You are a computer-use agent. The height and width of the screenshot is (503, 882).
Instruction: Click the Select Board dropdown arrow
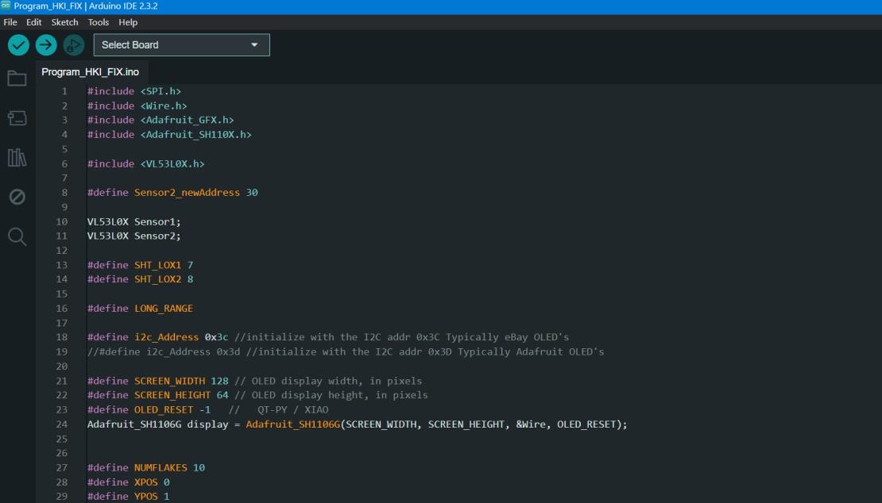[x=254, y=45]
